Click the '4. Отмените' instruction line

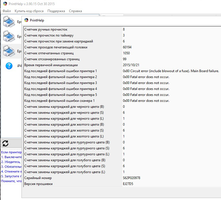click(11, 171)
